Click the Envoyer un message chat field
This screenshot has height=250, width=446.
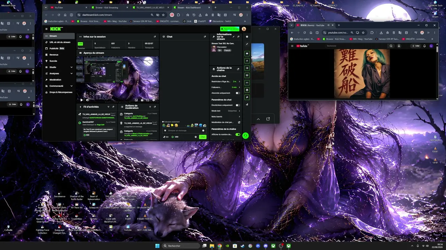184,131
